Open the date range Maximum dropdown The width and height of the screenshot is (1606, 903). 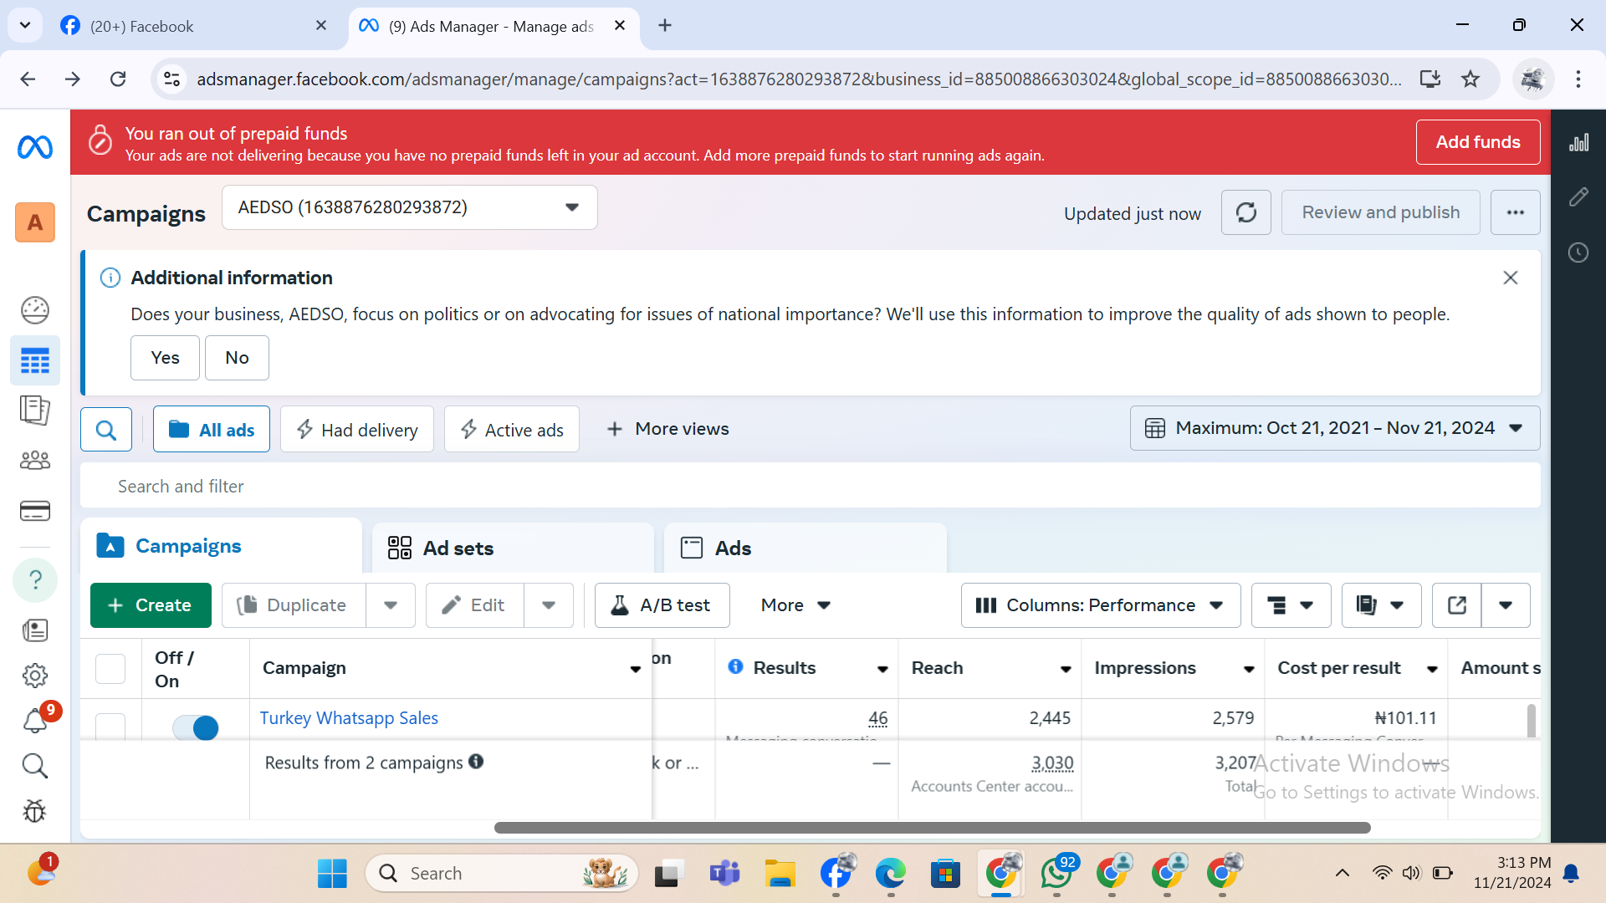pos(1335,428)
